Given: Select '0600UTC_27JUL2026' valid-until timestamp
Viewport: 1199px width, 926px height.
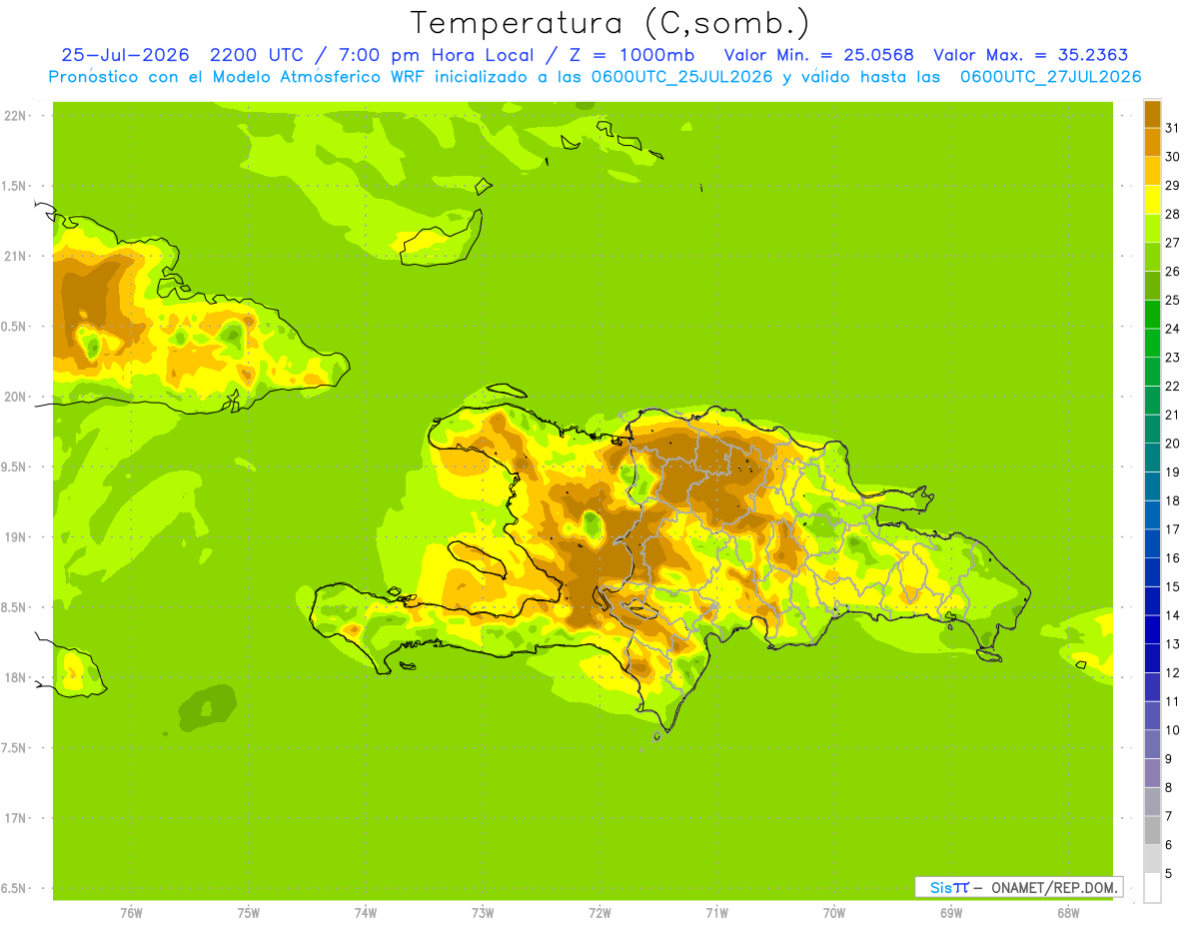Looking at the screenshot, I should (x=1051, y=77).
